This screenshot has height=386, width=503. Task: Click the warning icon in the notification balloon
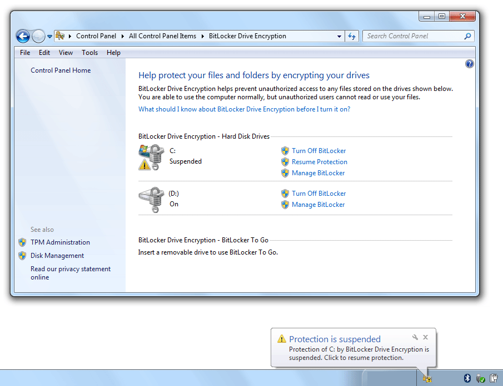(x=282, y=339)
